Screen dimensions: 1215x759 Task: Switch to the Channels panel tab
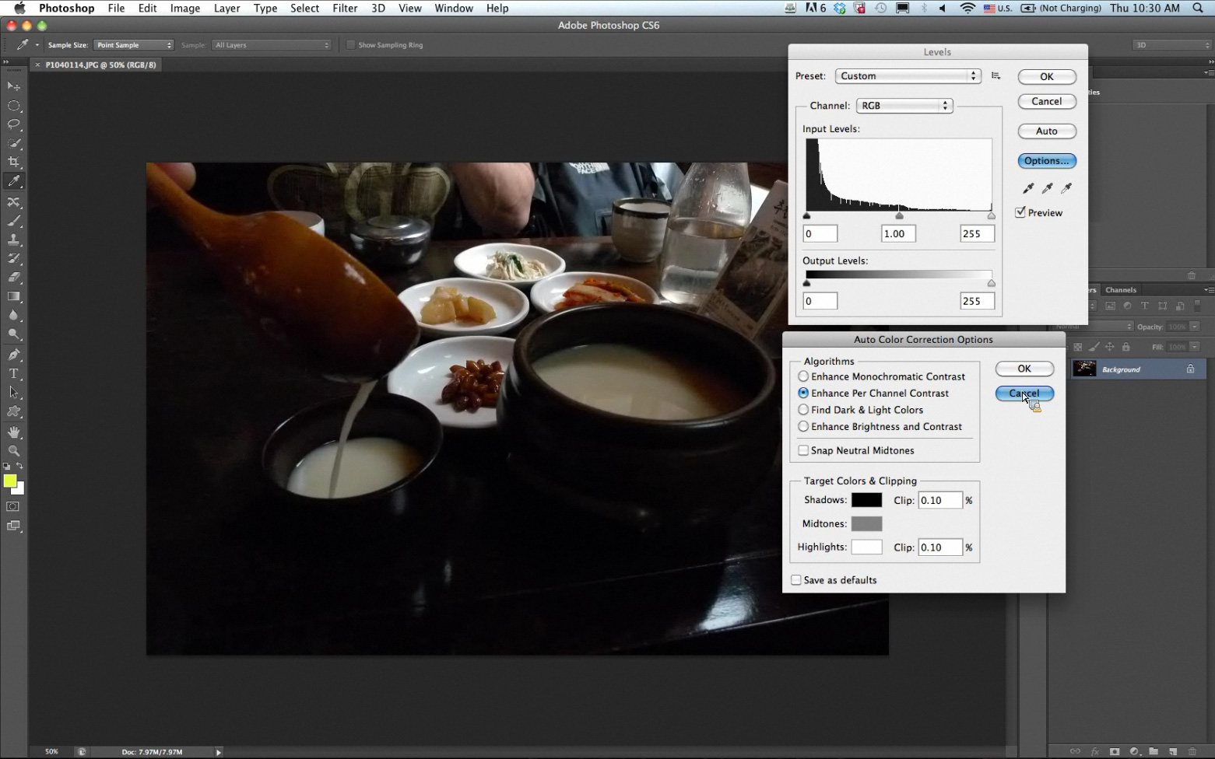pyautogui.click(x=1121, y=290)
